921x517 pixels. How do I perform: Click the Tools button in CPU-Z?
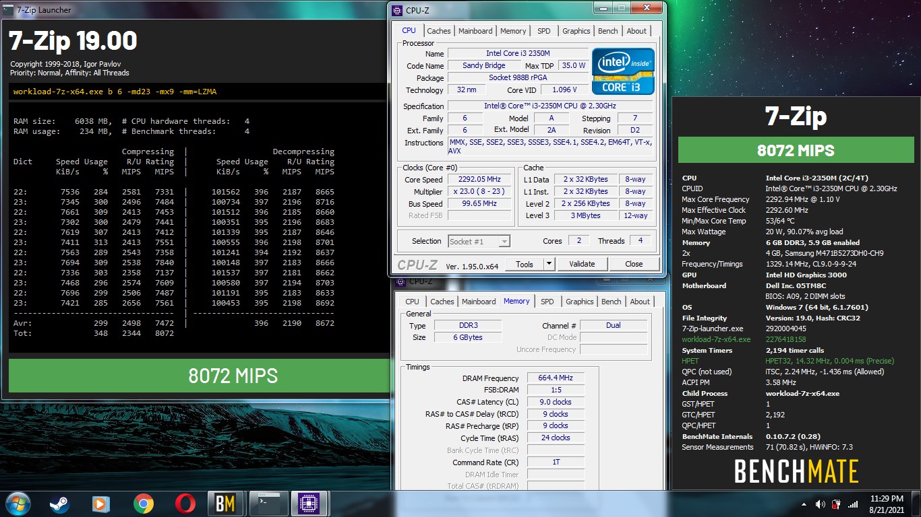click(x=525, y=264)
